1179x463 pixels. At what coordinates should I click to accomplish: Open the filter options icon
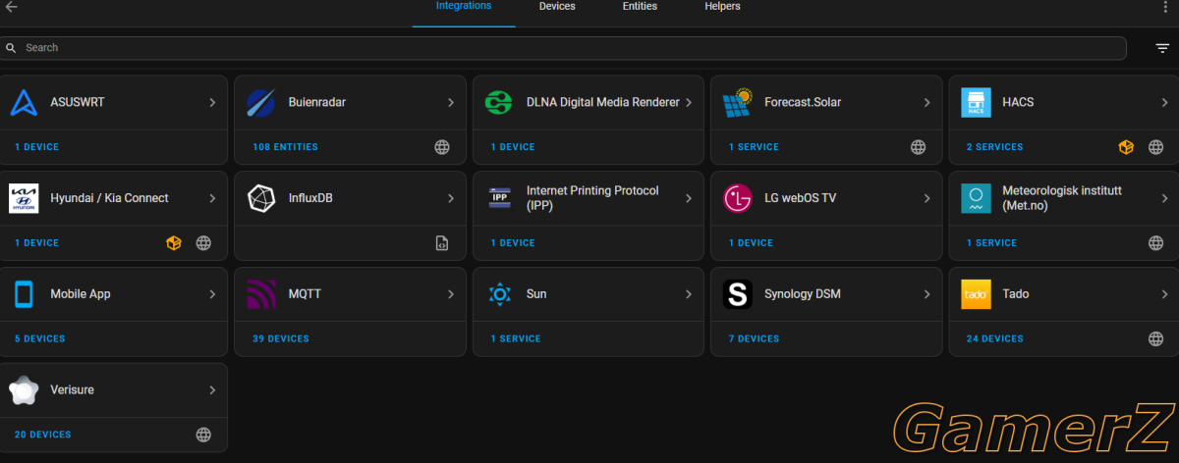click(x=1162, y=48)
